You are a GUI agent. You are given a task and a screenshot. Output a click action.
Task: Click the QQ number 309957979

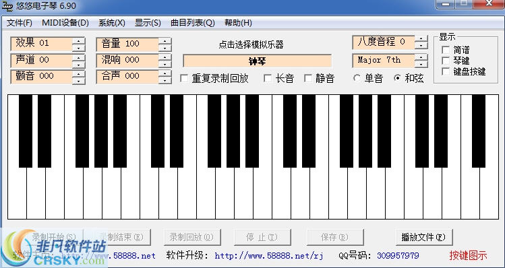[x=398, y=256]
